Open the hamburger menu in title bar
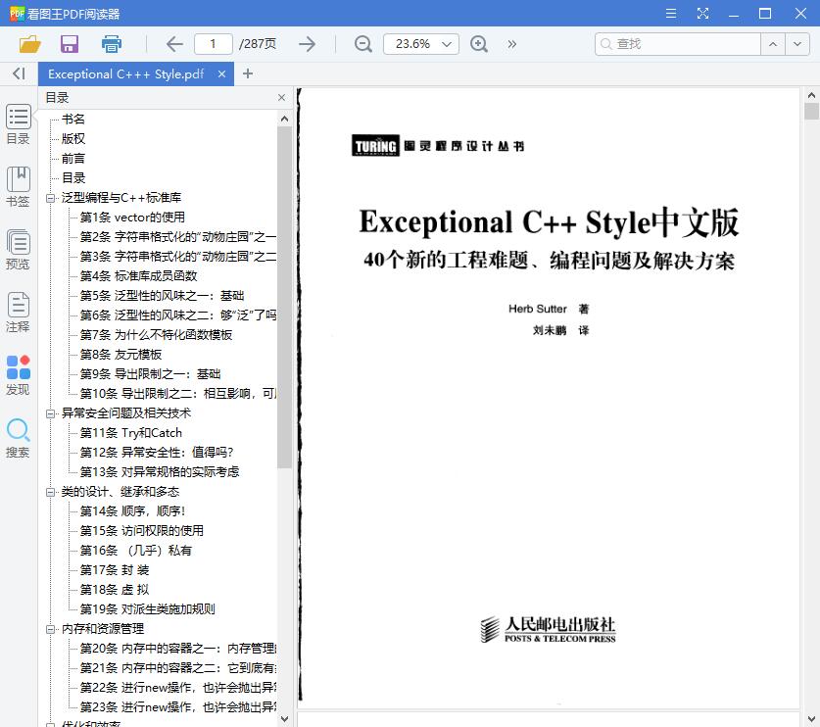 671,14
